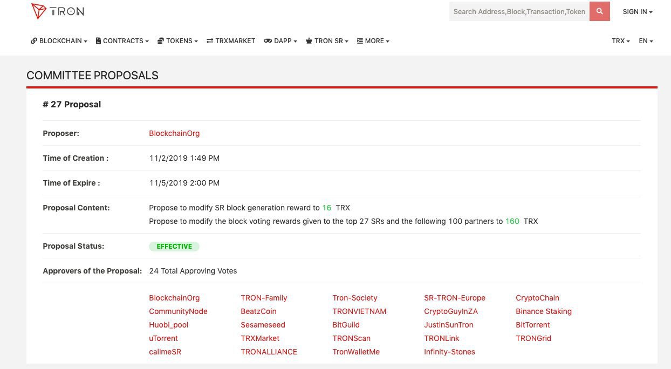Open approver TronWalletMe
This screenshot has height=369, width=671.
pos(356,352)
